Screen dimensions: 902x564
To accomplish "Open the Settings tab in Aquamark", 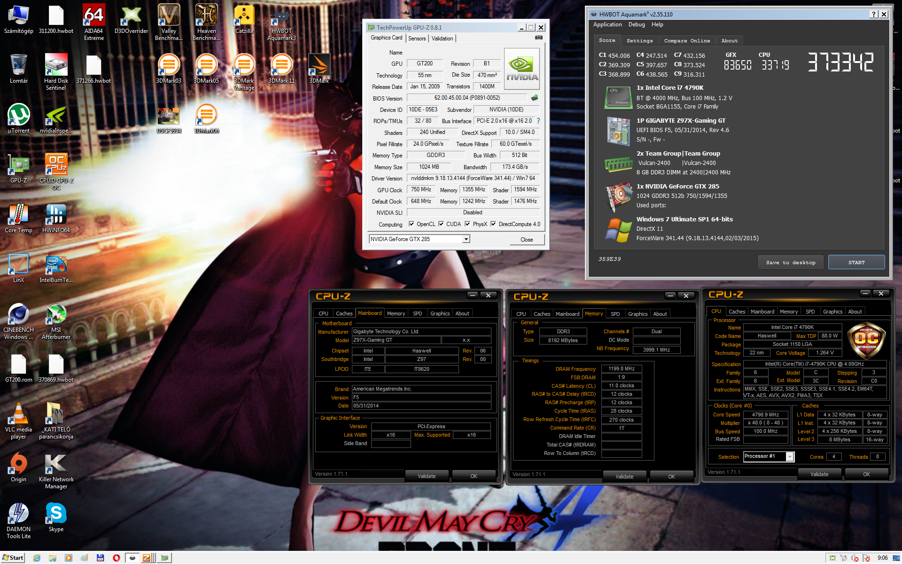I will click(x=639, y=41).
